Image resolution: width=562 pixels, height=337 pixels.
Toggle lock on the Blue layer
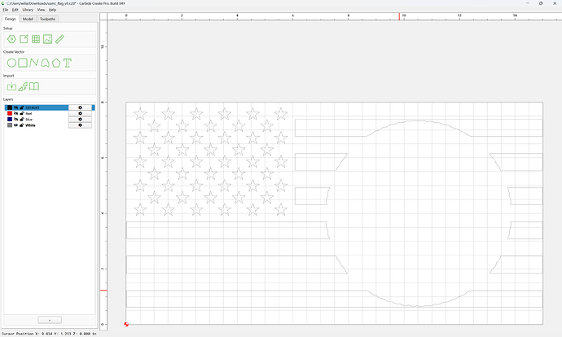(x=21, y=120)
